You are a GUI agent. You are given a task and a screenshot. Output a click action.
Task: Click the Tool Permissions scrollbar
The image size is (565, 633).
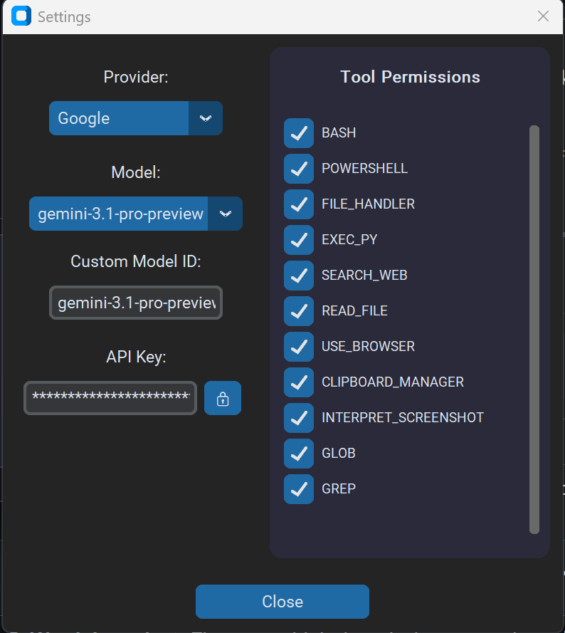coord(534,328)
